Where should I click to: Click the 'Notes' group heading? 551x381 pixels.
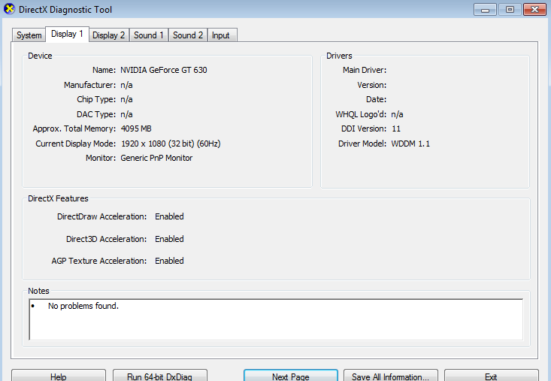tap(38, 291)
